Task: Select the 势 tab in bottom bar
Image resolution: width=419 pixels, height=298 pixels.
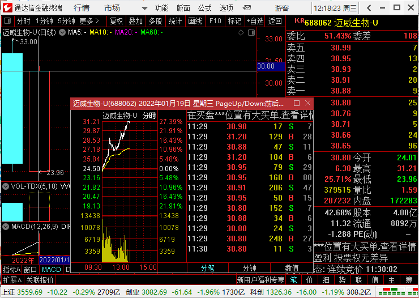Action: tap(343, 280)
